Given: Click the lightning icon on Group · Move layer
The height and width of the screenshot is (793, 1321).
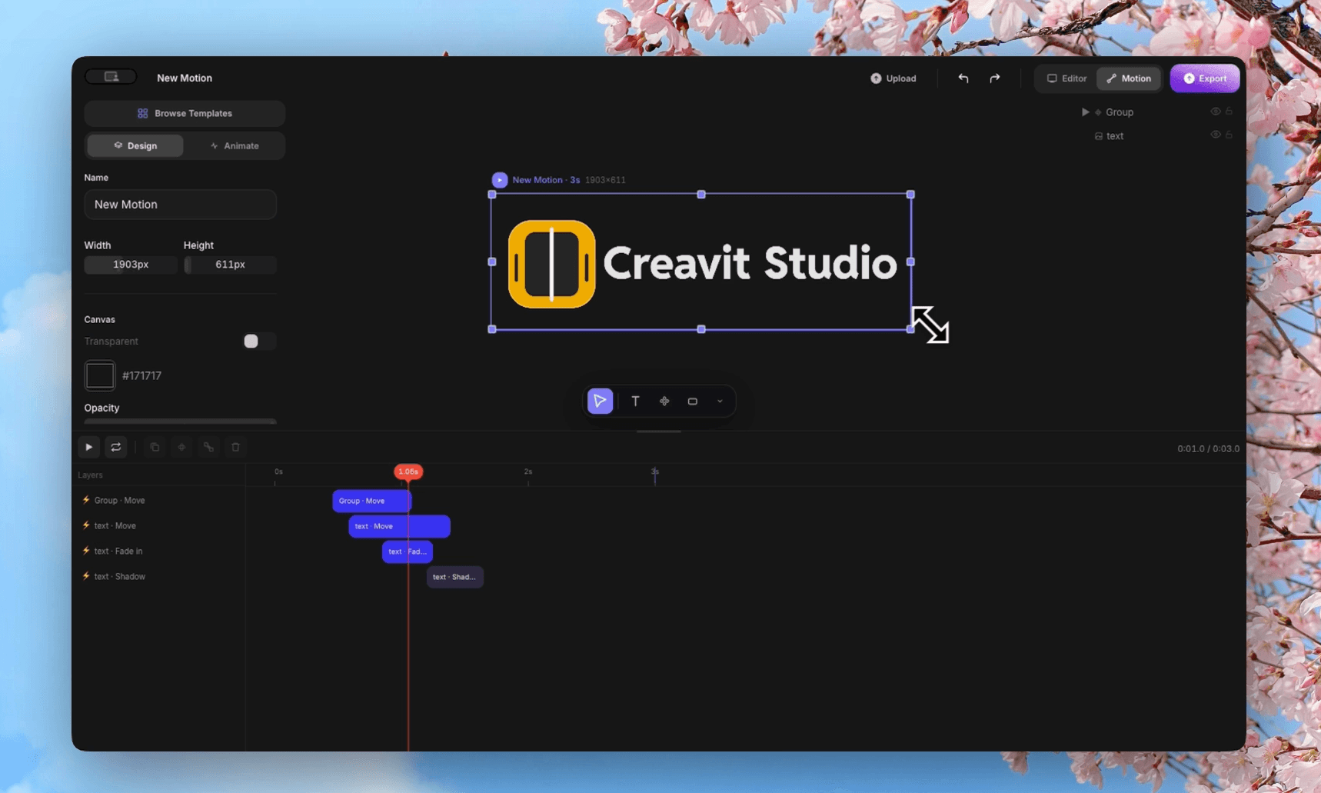Looking at the screenshot, I should pyautogui.click(x=86, y=500).
